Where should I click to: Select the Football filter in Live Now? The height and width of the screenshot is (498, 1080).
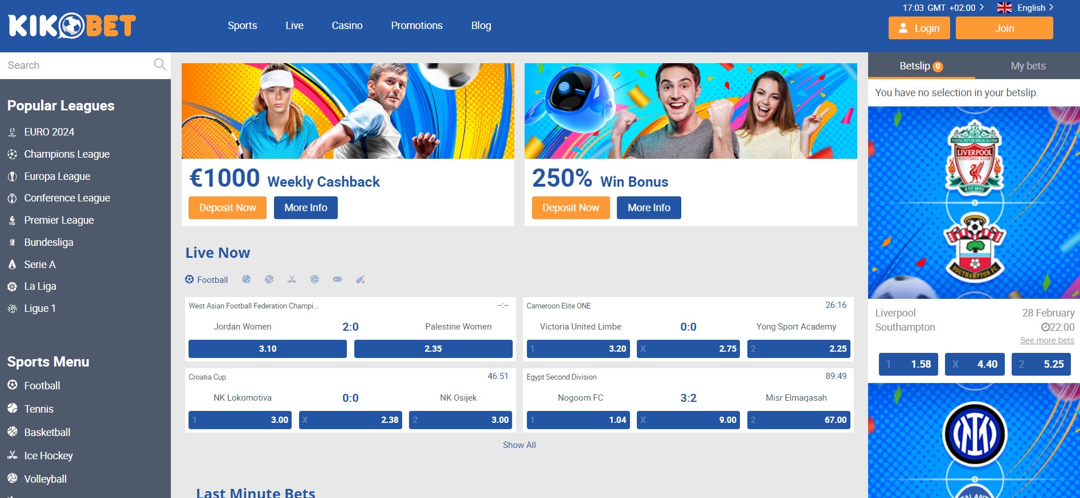(x=206, y=279)
